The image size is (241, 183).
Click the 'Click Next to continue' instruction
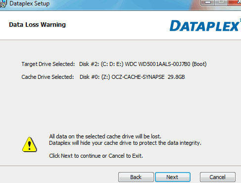click(x=96, y=156)
